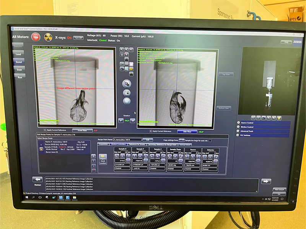Select the pan hand tool

(x=121, y=54)
